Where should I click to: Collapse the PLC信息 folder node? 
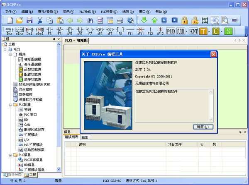click(x=10, y=155)
